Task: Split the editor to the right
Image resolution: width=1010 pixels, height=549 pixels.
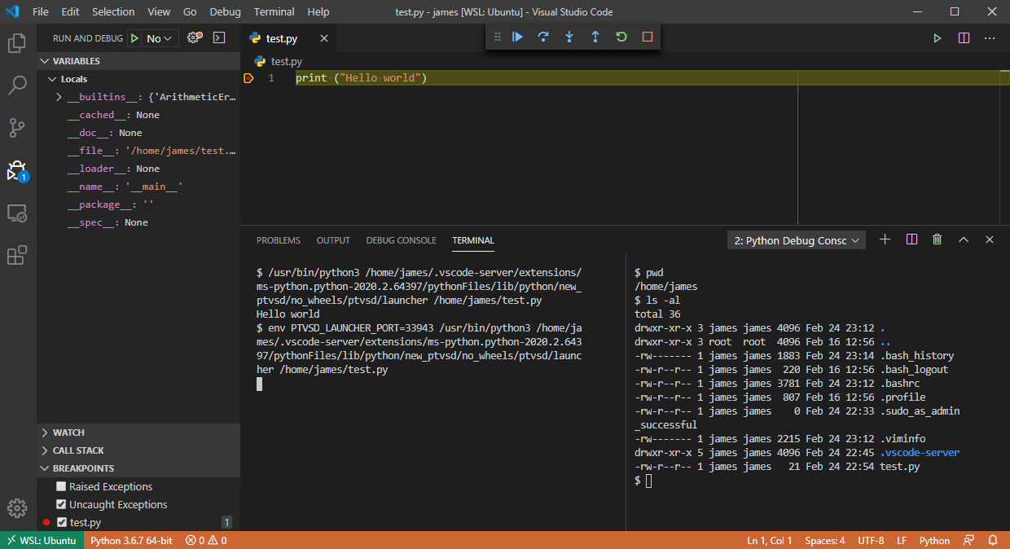Action: point(964,38)
